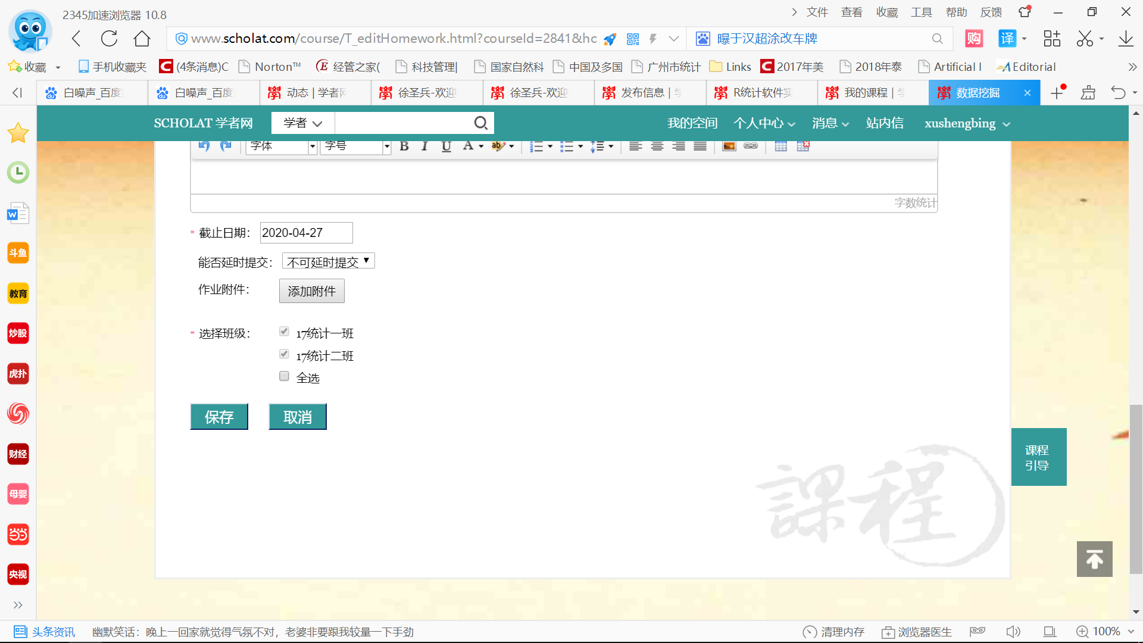Expand the 字号 font size dropdown
1143x643 pixels.
[x=355, y=146]
